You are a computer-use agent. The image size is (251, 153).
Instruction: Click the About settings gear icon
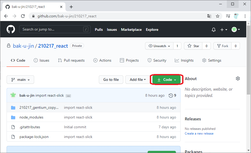coord(238,78)
